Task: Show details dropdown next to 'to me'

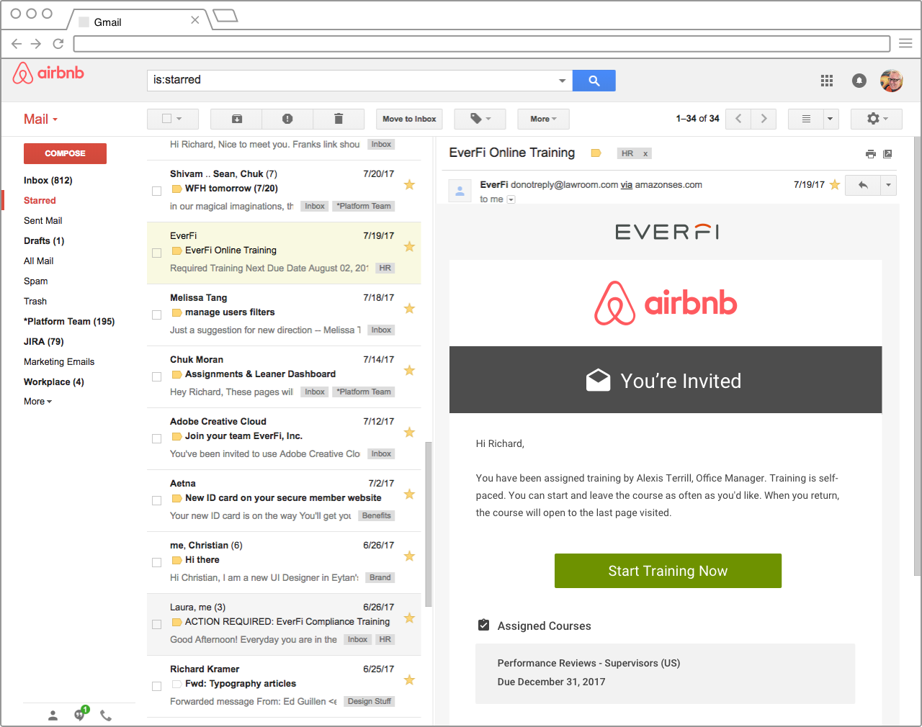Action: [511, 199]
